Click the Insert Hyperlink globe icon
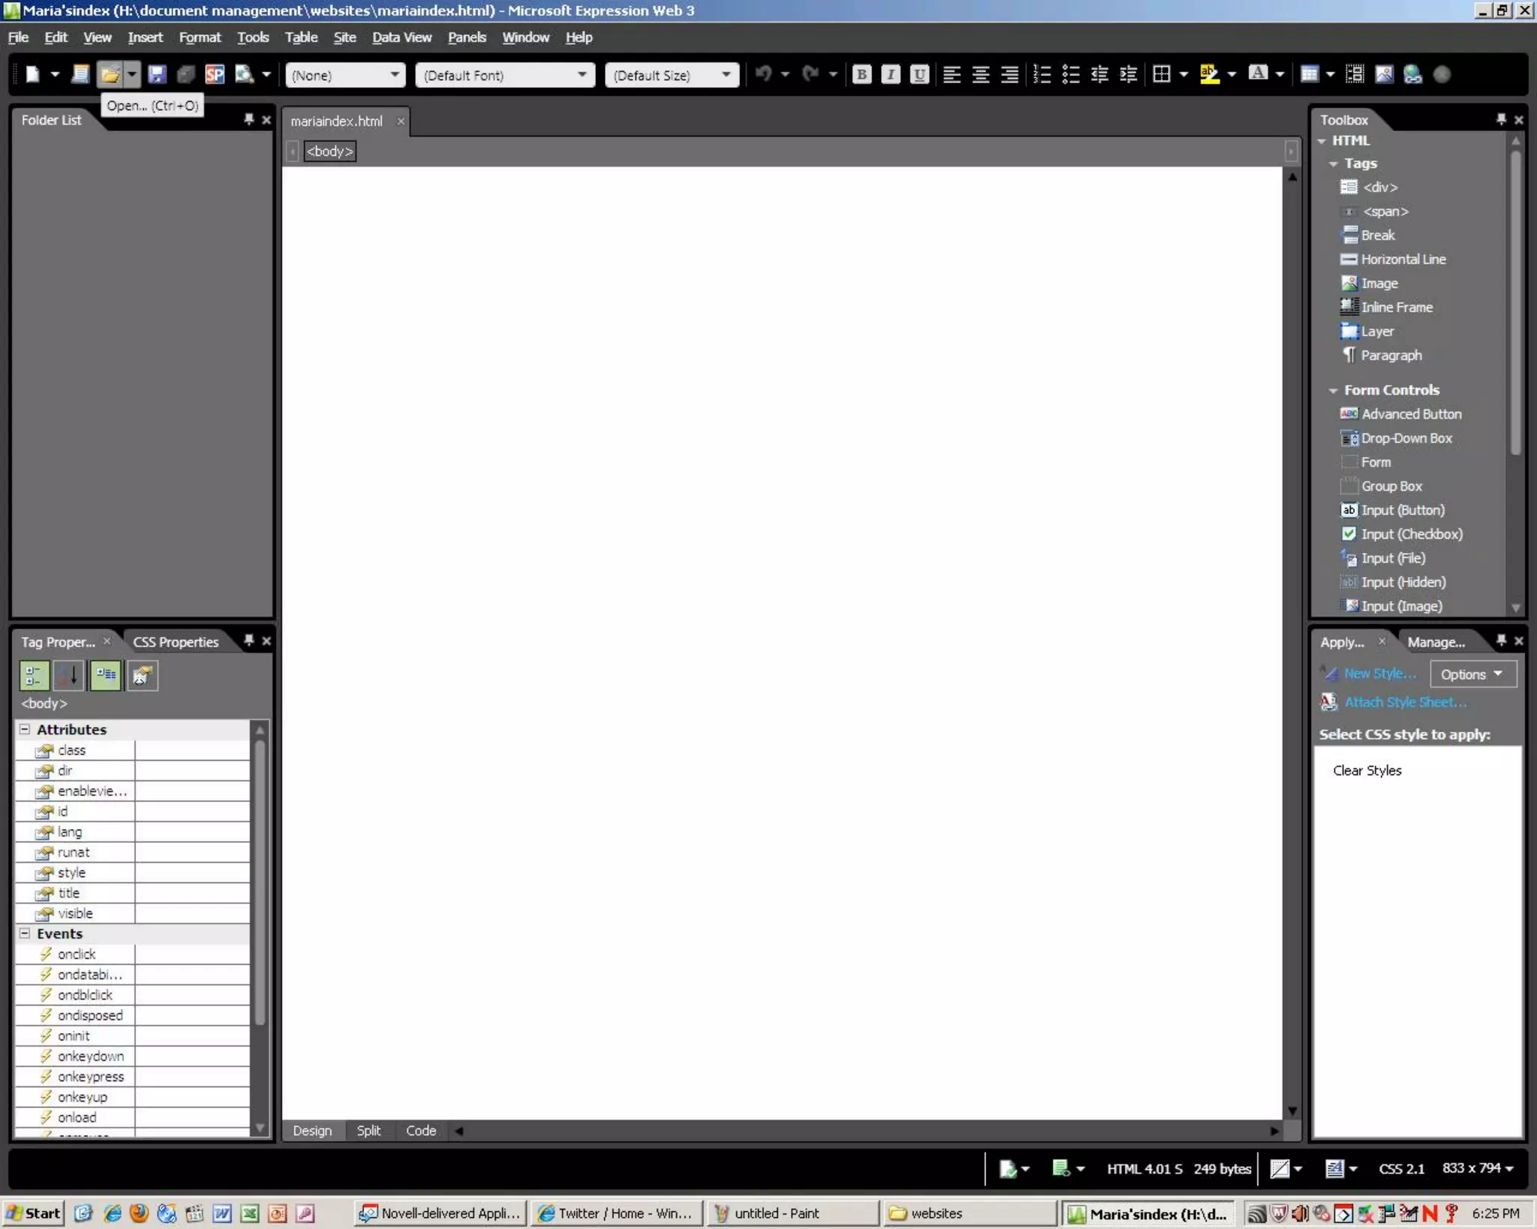This screenshot has width=1537, height=1229. [x=1412, y=74]
